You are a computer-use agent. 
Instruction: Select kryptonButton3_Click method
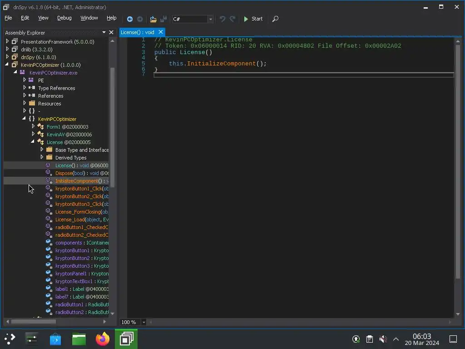(x=82, y=204)
